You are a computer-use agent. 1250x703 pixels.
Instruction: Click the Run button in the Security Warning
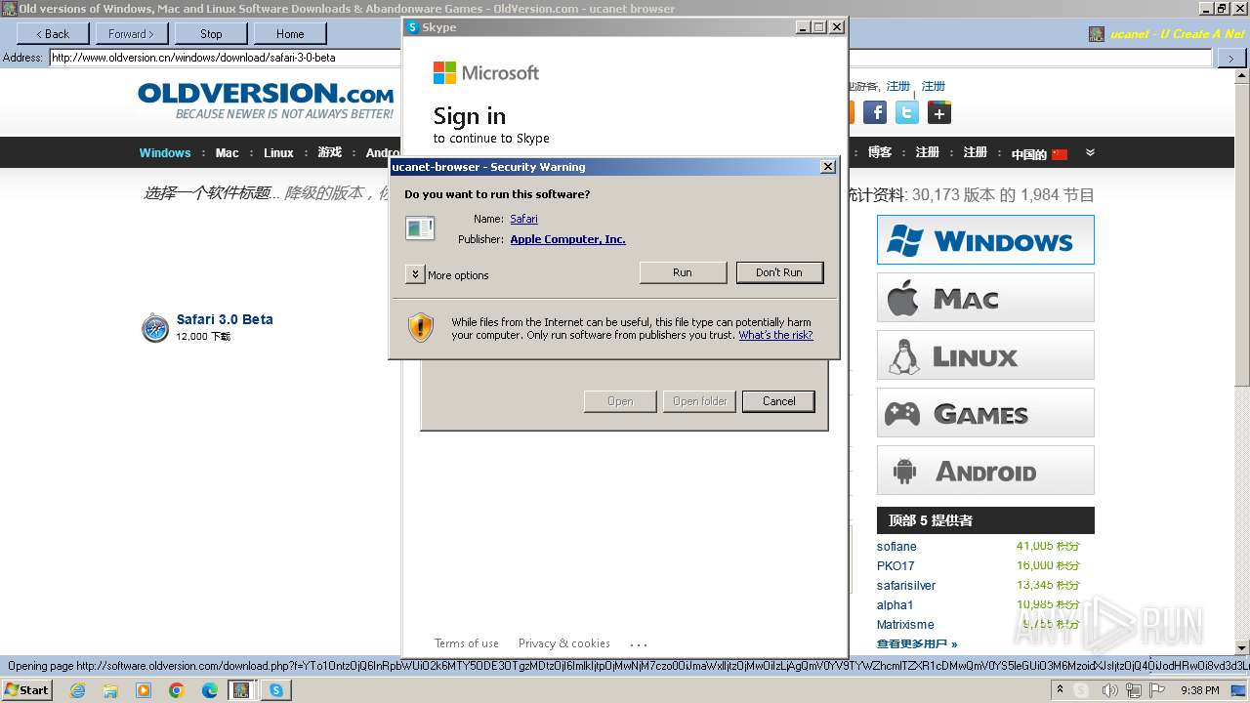(683, 272)
